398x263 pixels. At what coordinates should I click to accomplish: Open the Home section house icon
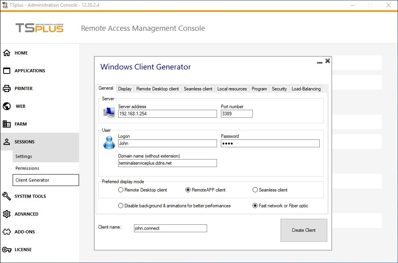(7, 53)
